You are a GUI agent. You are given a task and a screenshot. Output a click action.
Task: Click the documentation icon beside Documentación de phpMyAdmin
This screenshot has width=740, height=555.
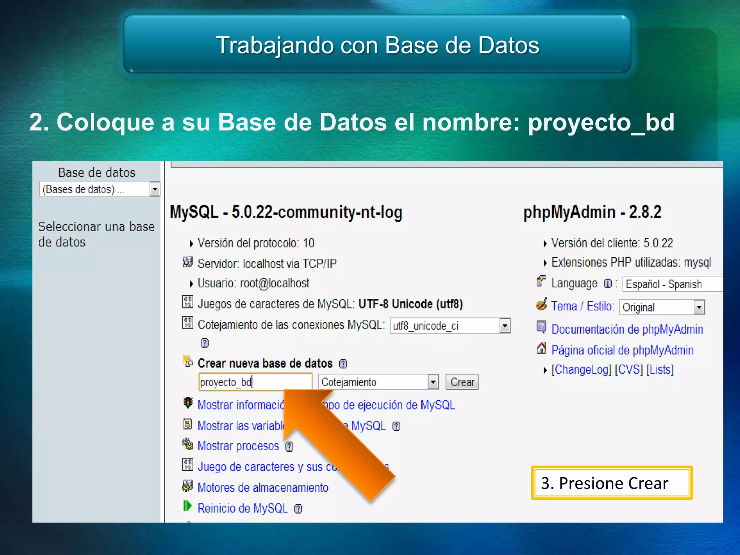[541, 327]
